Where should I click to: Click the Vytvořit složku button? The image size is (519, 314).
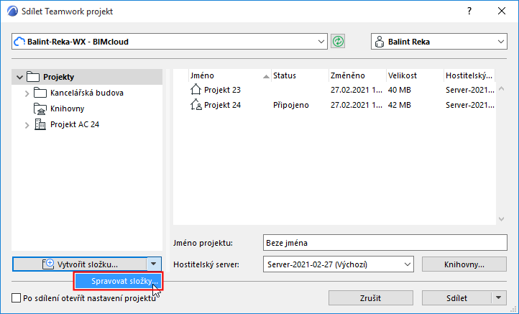[80, 264]
